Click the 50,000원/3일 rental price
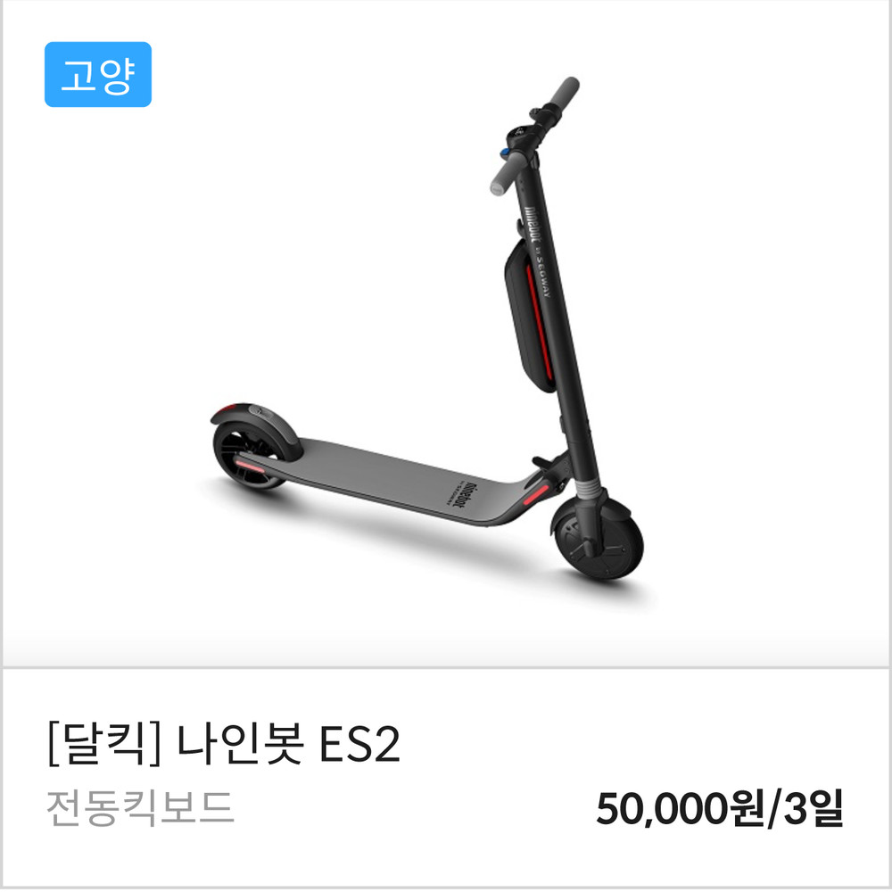This screenshot has width=892, height=892. [x=719, y=808]
